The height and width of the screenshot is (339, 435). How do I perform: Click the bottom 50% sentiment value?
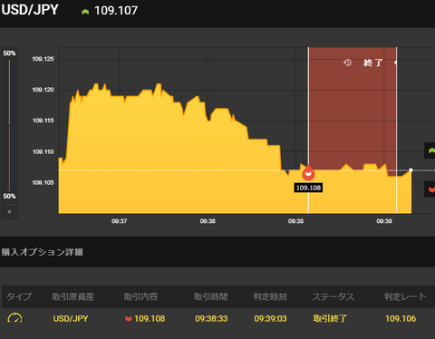tap(9, 196)
